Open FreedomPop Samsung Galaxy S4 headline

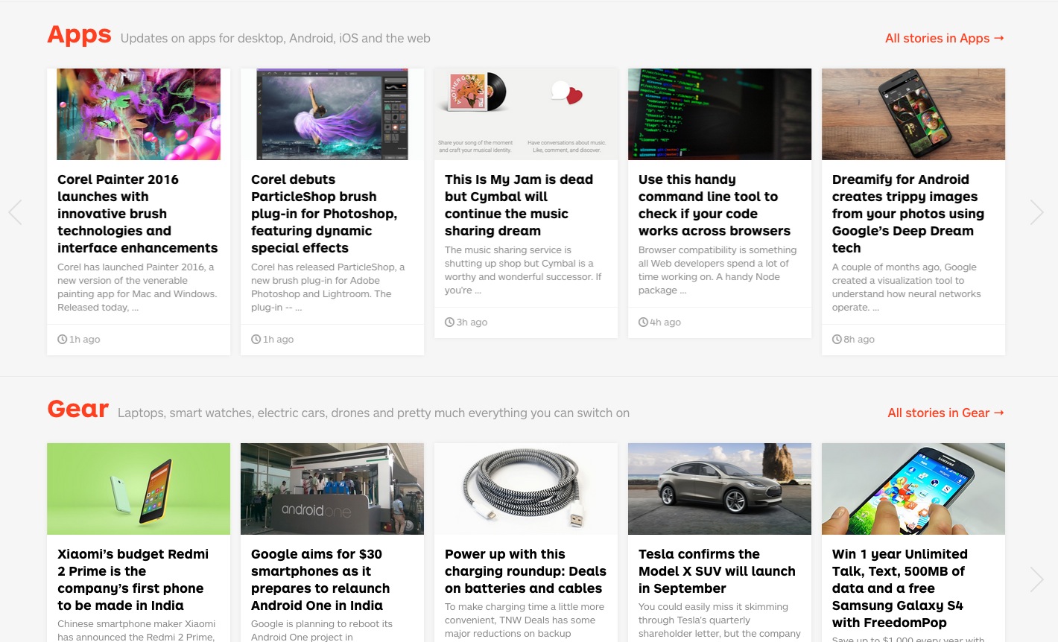(899, 588)
